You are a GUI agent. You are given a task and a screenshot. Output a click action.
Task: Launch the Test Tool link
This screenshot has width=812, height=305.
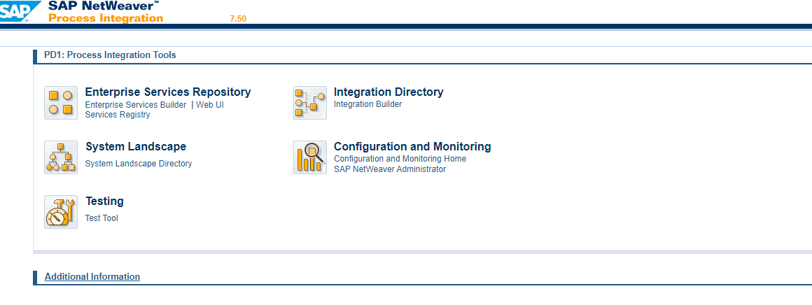pyautogui.click(x=101, y=218)
